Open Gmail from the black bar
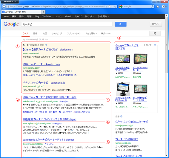The height and width of the screenshot is (158, 169). [x=68, y=16]
